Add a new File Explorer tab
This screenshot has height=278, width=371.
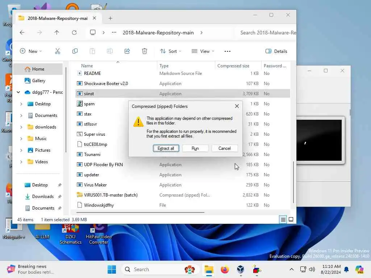coord(110,18)
